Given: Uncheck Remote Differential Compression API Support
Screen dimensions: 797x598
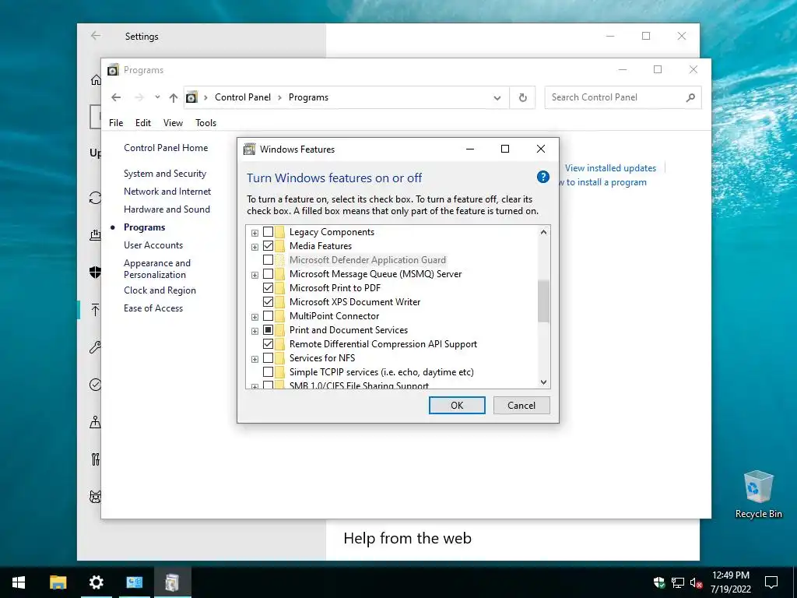Looking at the screenshot, I should [268, 344].
